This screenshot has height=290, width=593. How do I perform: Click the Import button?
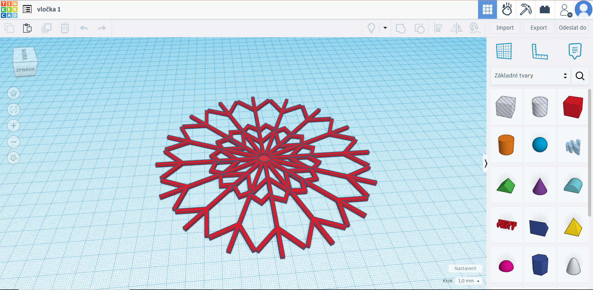point(505,28)
